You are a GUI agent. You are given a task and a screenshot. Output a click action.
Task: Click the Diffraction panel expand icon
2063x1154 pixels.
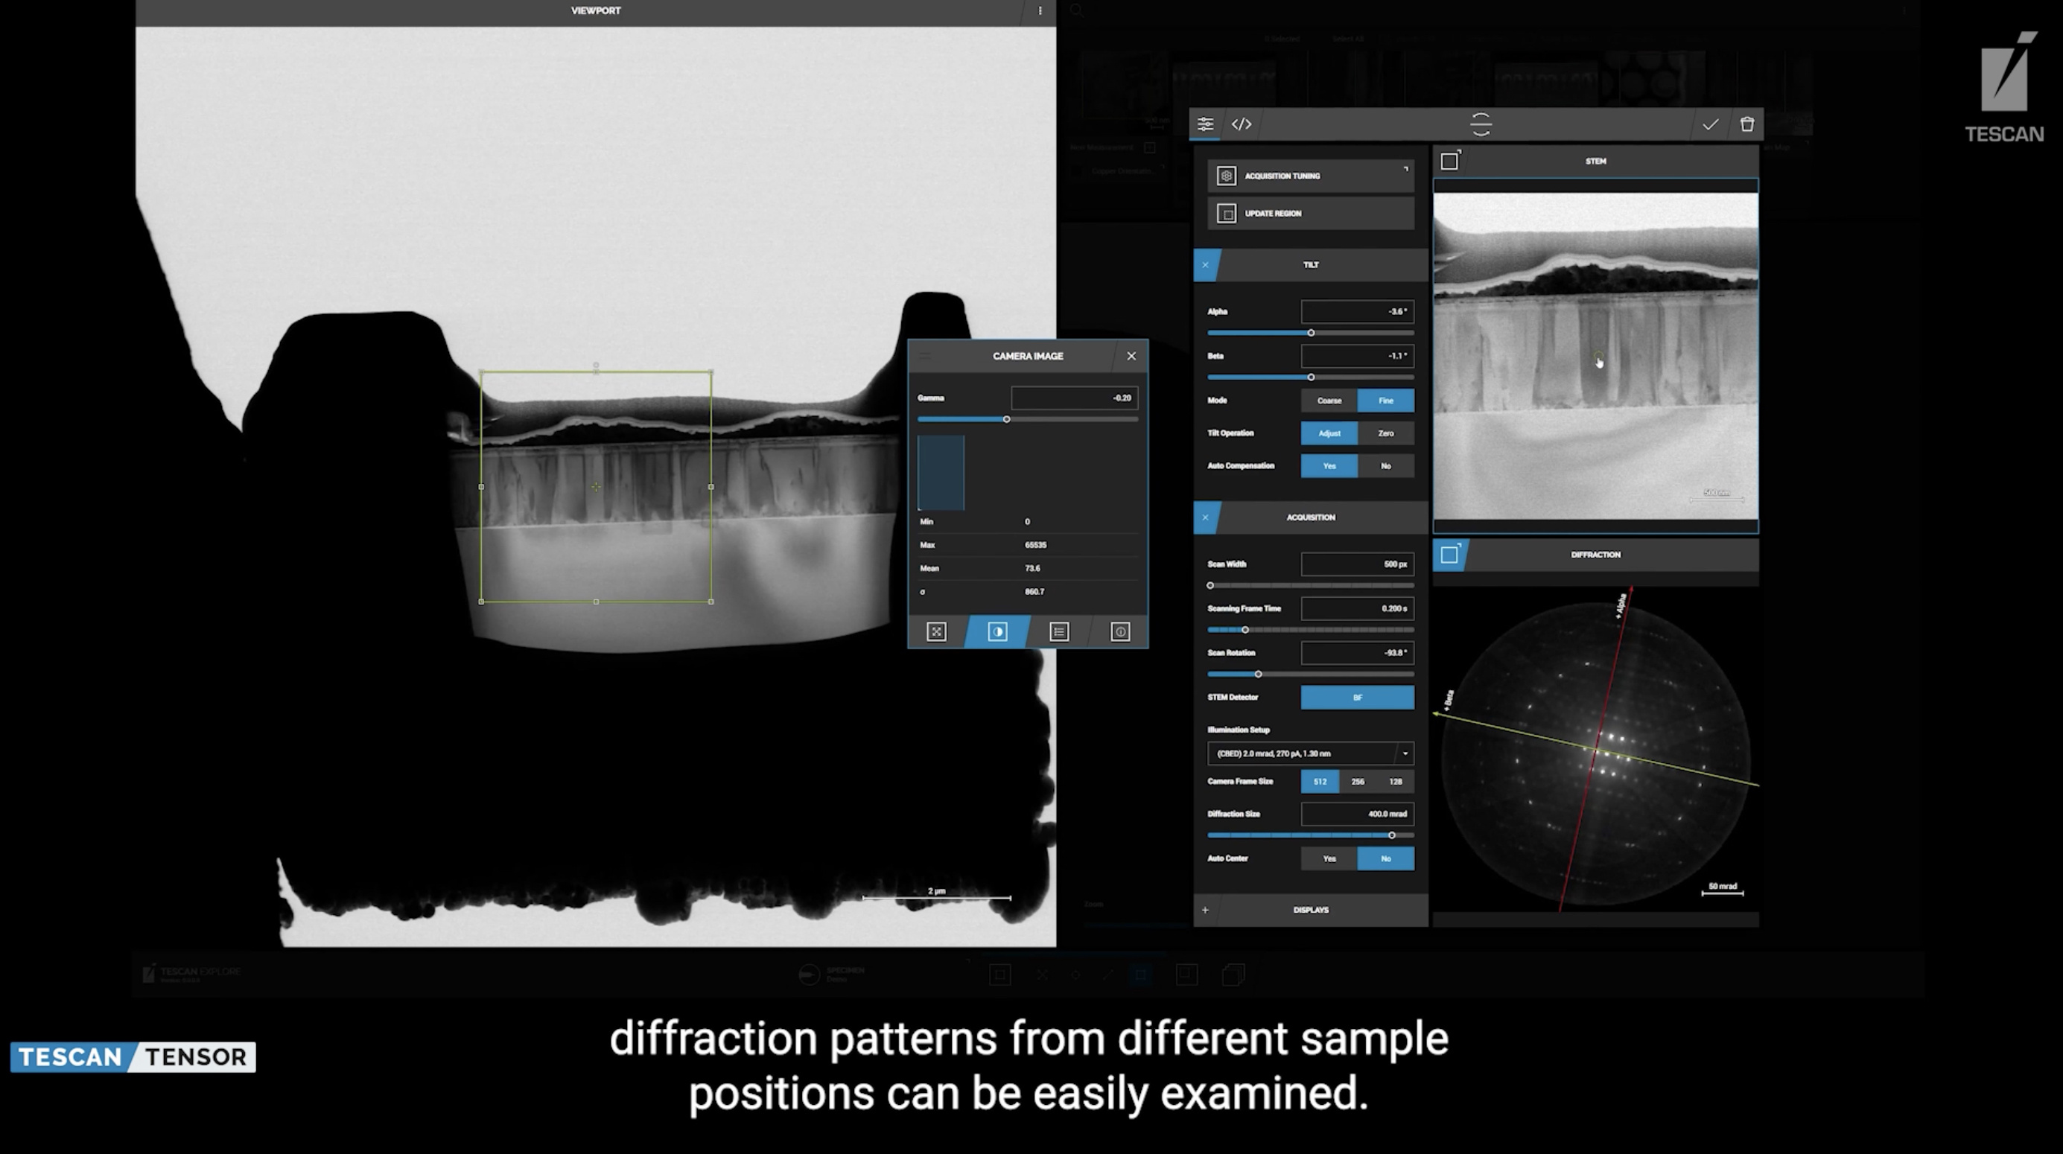pyautogui.click(x=1449, y=554)
